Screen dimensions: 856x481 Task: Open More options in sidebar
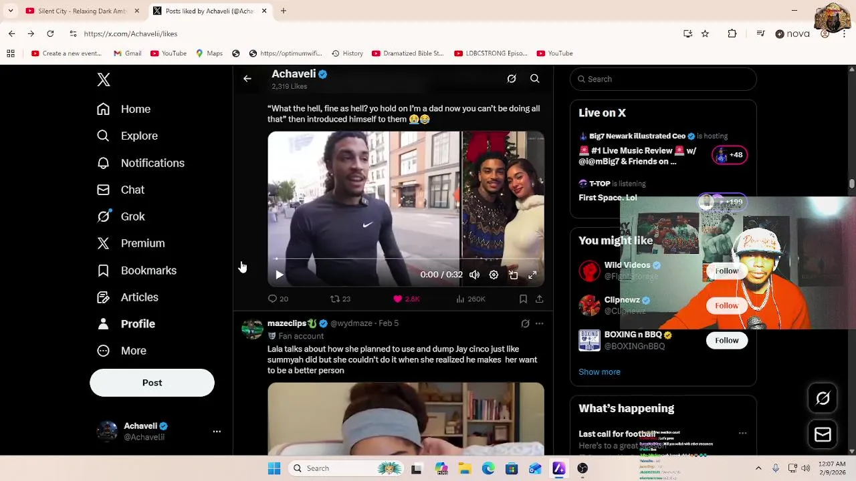(x=121, y=351)
